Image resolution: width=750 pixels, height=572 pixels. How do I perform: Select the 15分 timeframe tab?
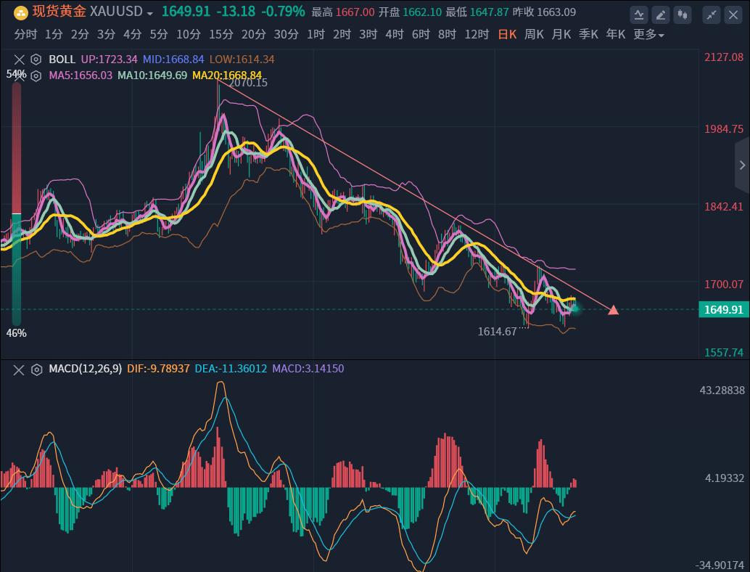click(221, 34)
